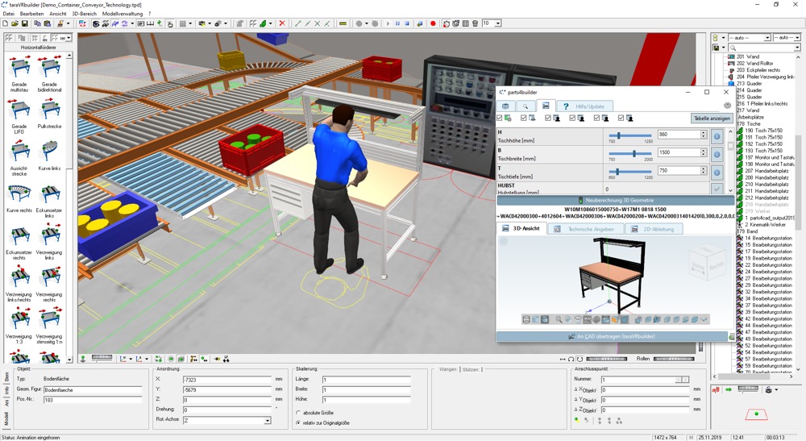Open the Datei menu

(x=9, y=14)
